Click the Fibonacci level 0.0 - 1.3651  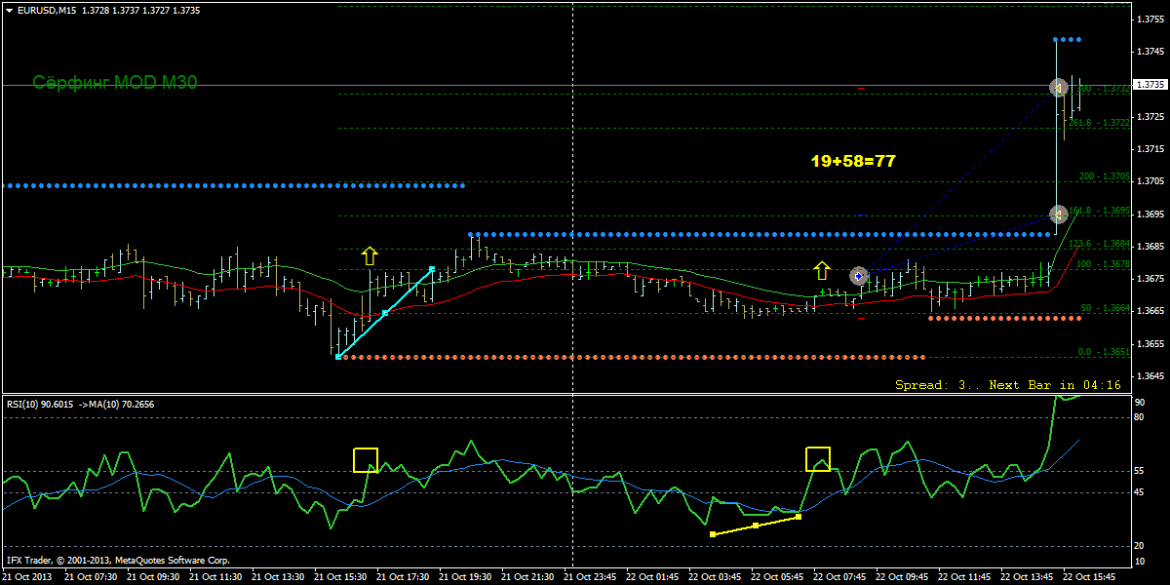(x=1105, y=352)
